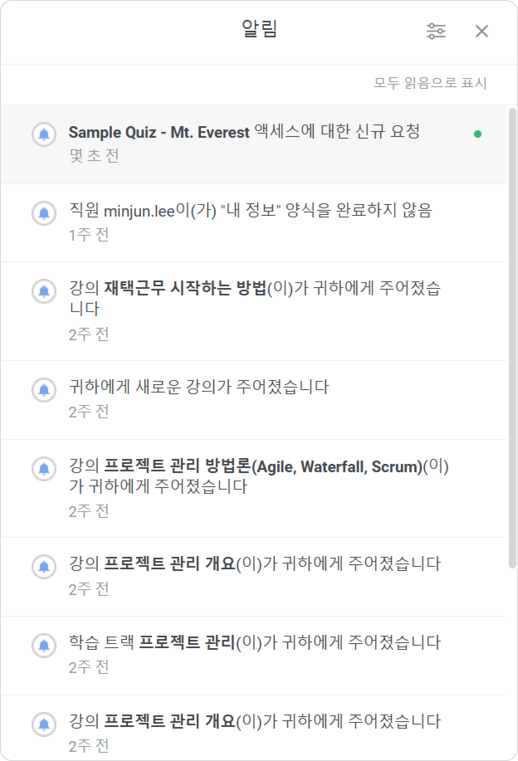Toggle green unread dot on Sample Quiz notification
518x761 pixels.
click(x=477, y=134)
